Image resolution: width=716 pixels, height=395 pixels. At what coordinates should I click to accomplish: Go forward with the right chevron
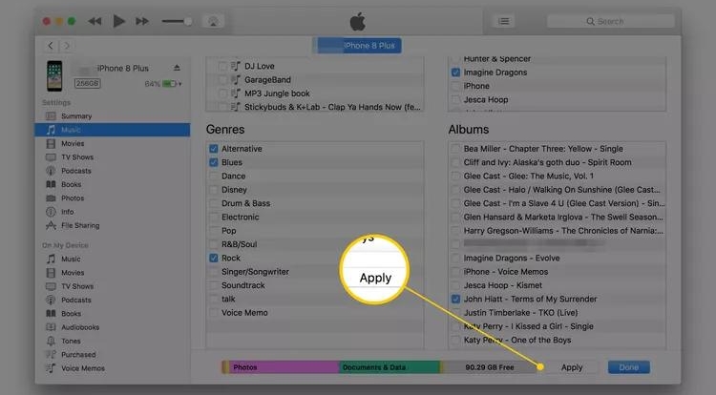(67, 46)
